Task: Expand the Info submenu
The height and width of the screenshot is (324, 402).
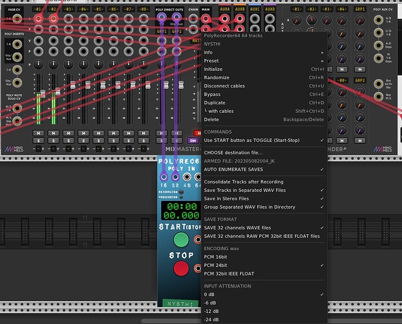Action: point(264,52)
